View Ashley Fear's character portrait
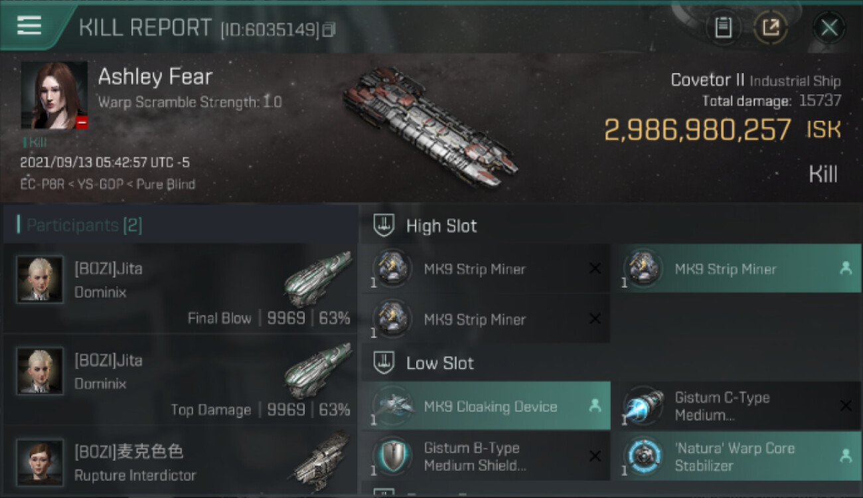The height and width of the screenshot is (498, 863). click(54, 96)
